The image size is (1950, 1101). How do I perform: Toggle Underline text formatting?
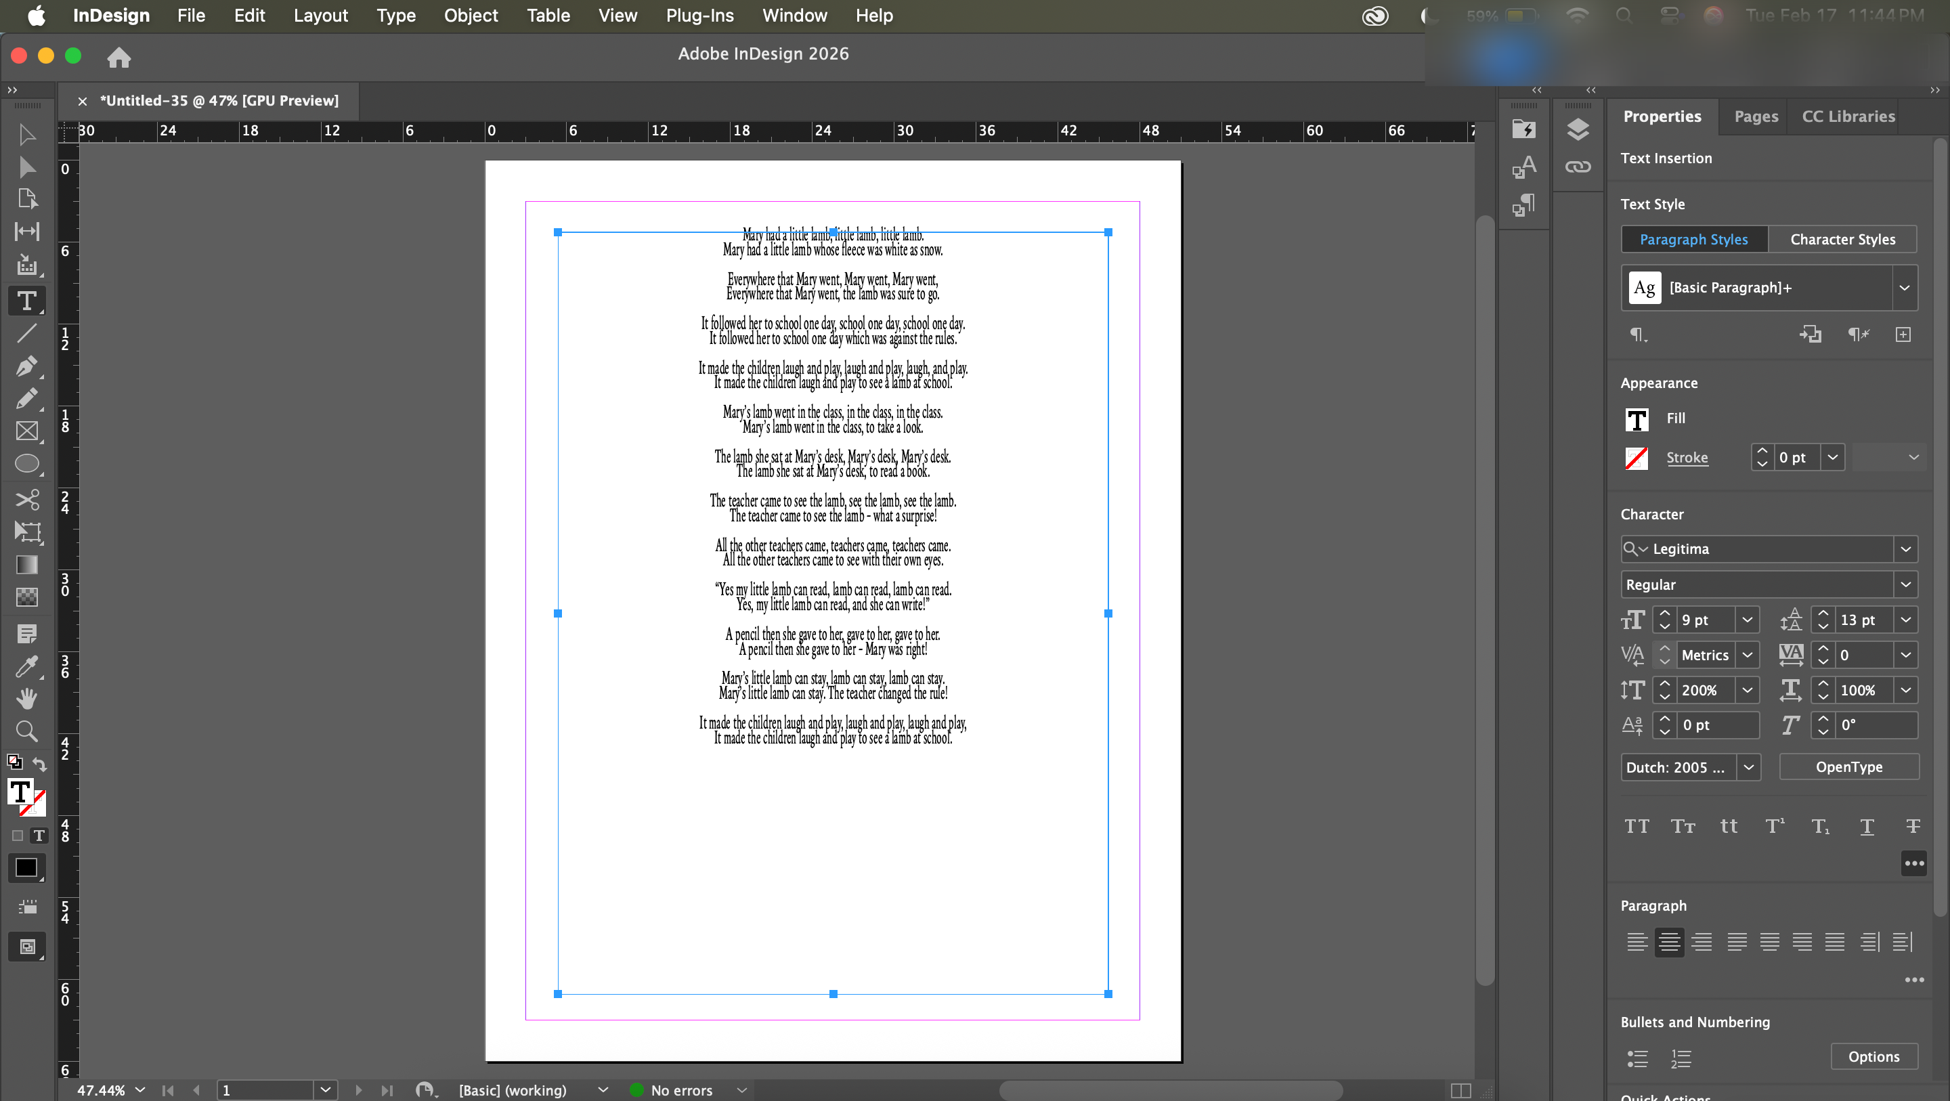pyautogui.click(x=1867, y=826)
